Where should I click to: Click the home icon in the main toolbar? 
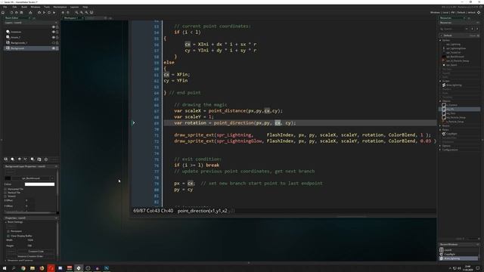(x=3, y=13)
